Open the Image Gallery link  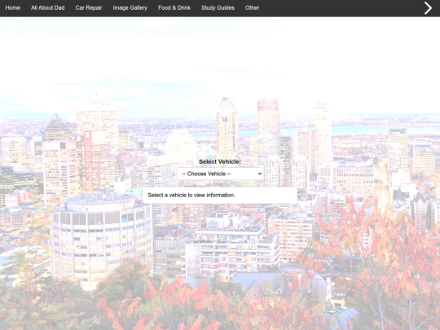tap(130, 8)
